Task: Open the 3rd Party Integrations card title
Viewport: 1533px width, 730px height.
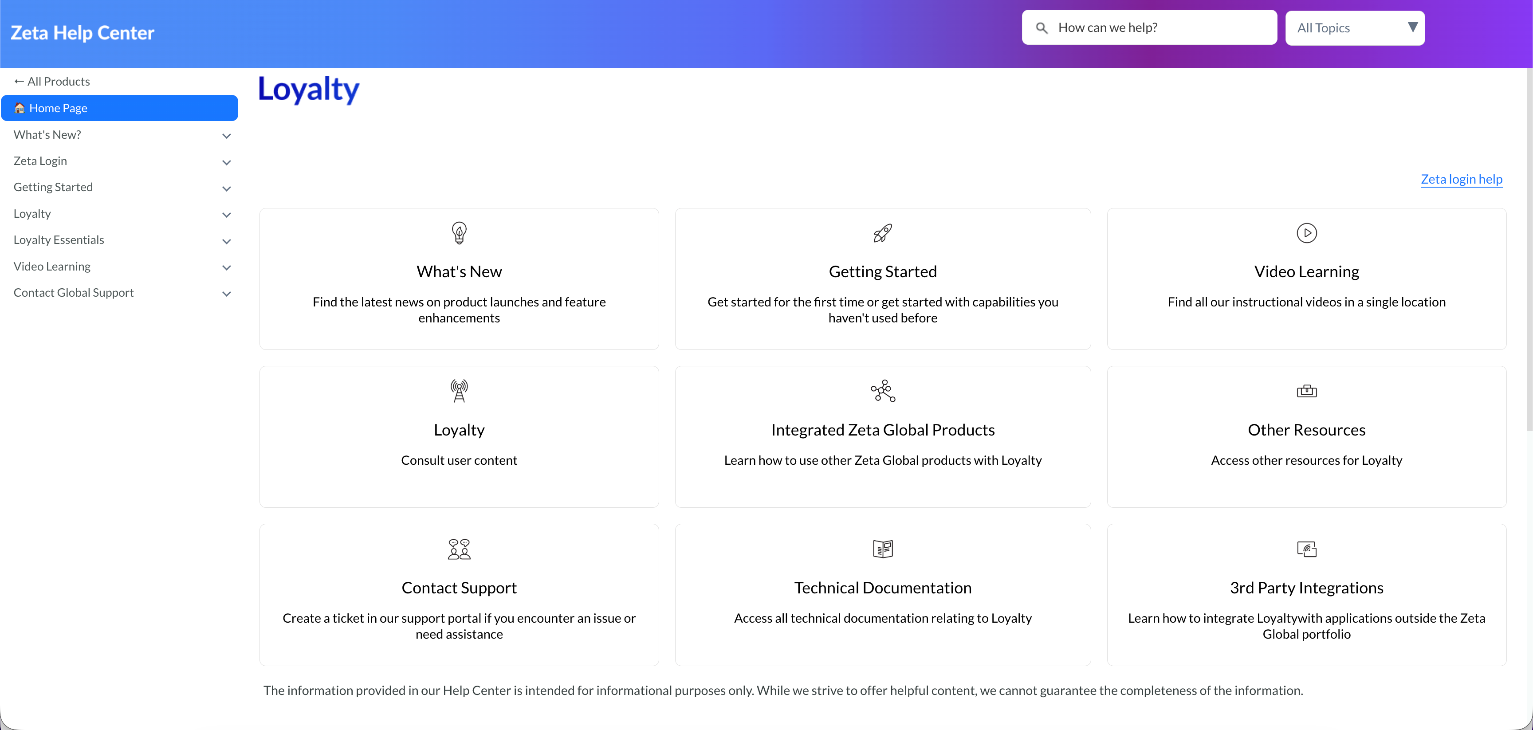Action: click(1306, 588)
